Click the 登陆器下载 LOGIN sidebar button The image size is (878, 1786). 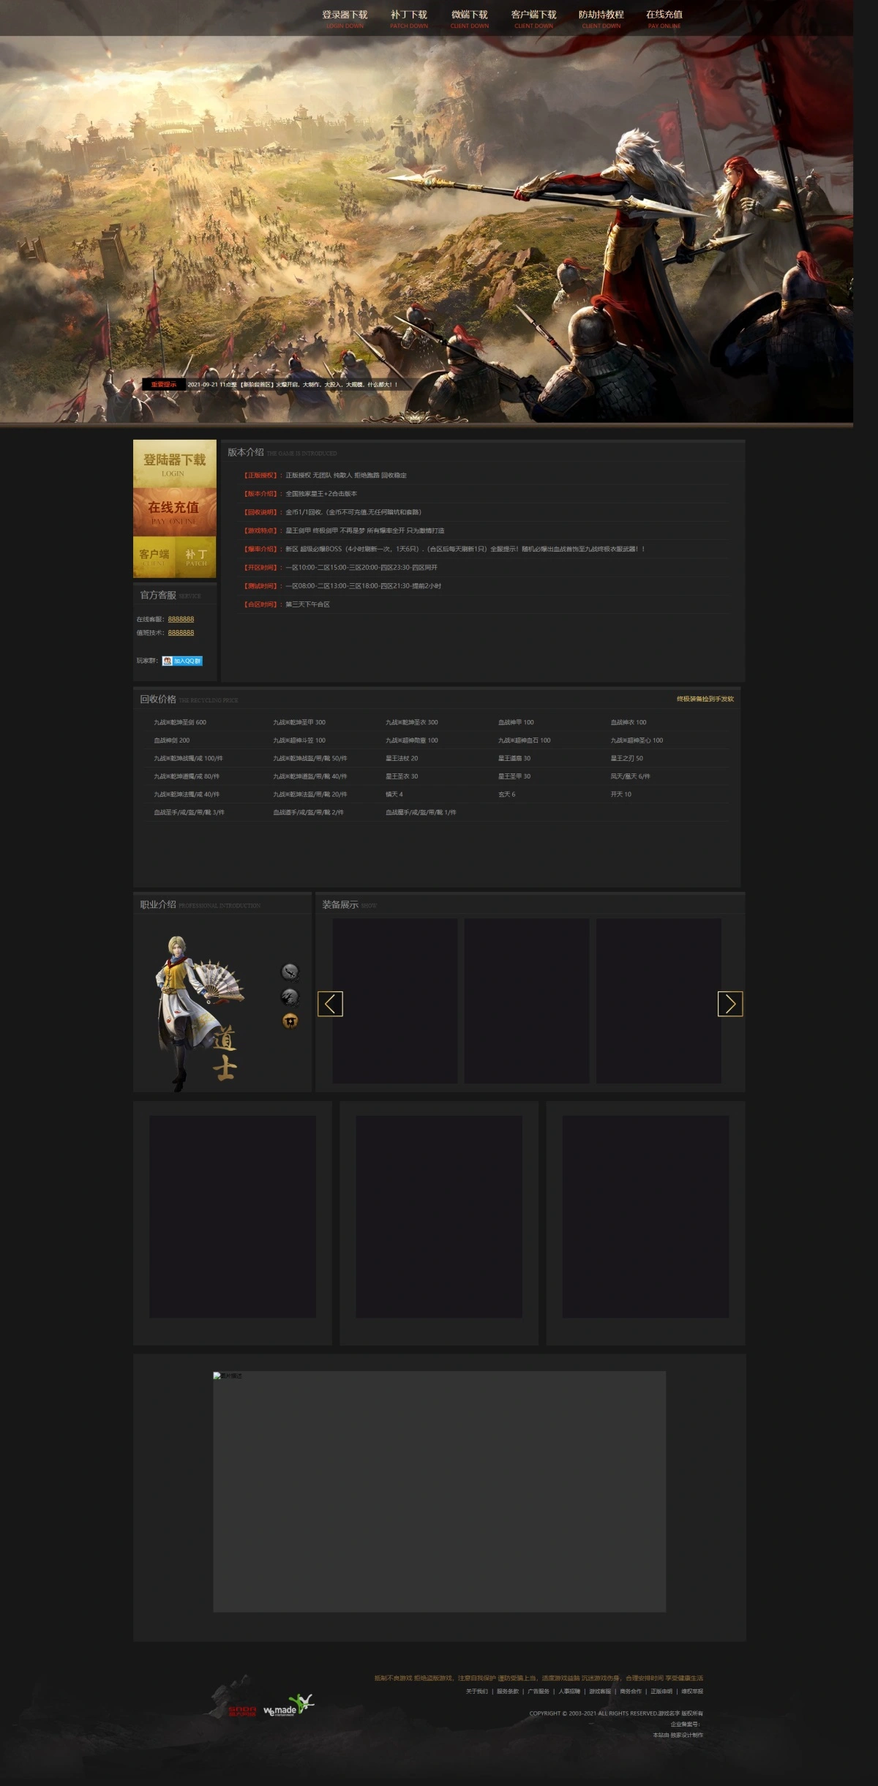point(174,464)
